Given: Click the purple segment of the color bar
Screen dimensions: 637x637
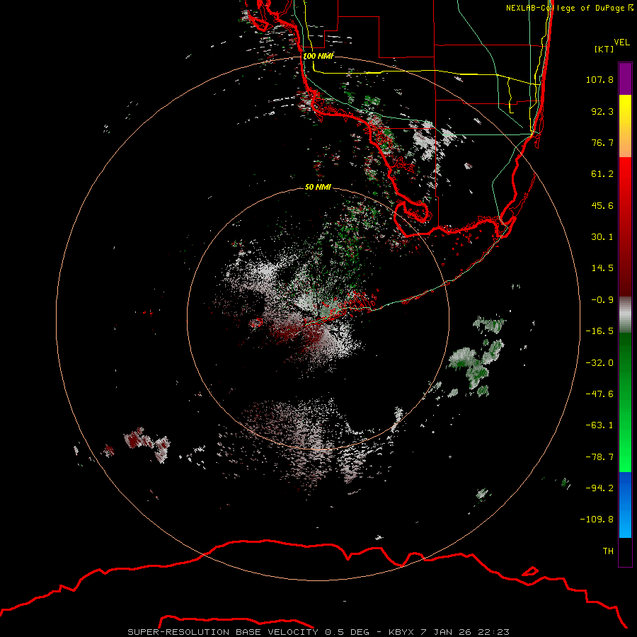Looking at the screenshot, I should 625,79.
